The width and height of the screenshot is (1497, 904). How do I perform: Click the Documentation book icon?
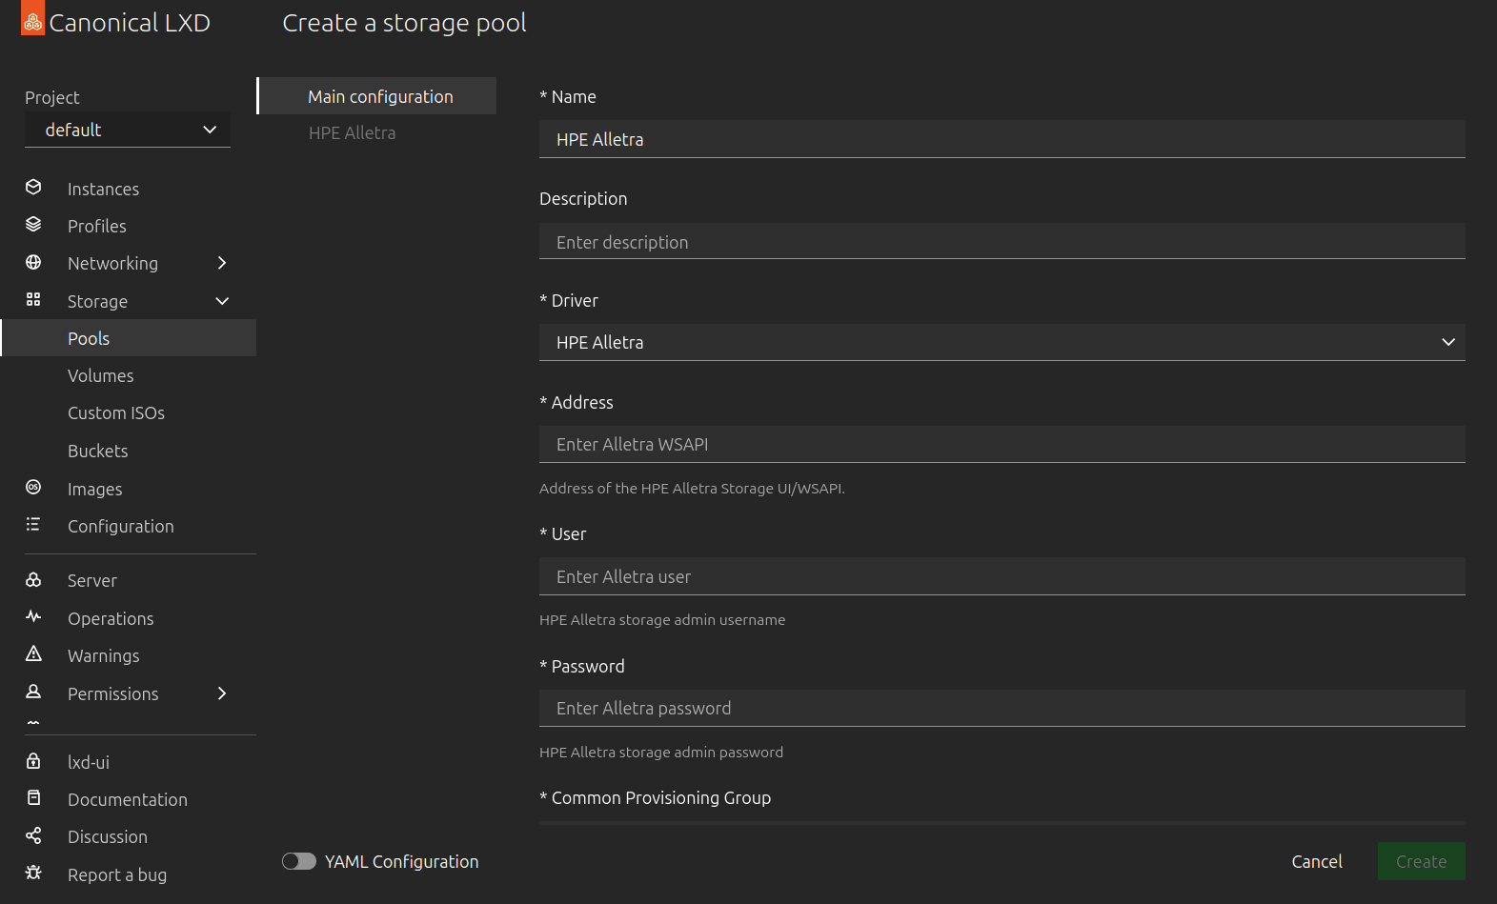click(33, 798)
